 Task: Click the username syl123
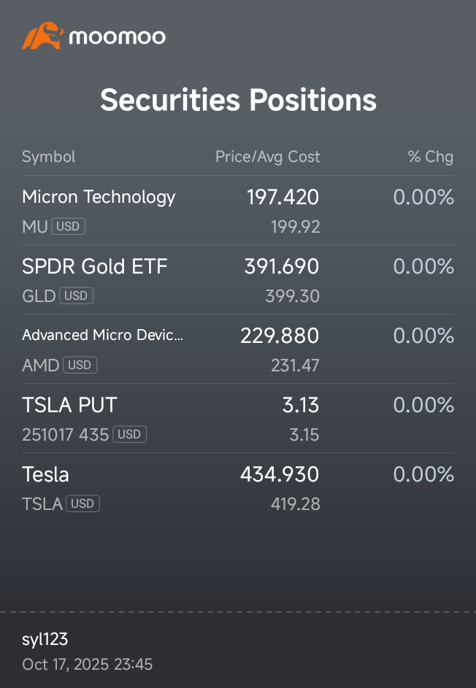coord(45,639)
